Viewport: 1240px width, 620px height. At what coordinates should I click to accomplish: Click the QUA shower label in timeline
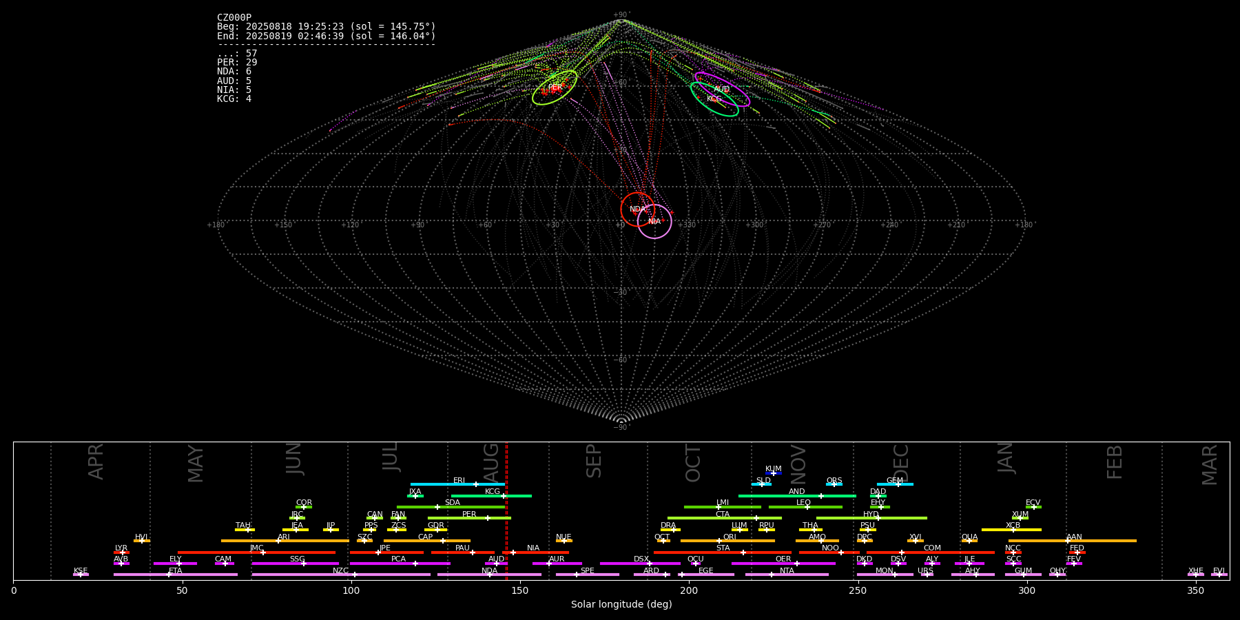pyautogui.click(x=969, y=537)
